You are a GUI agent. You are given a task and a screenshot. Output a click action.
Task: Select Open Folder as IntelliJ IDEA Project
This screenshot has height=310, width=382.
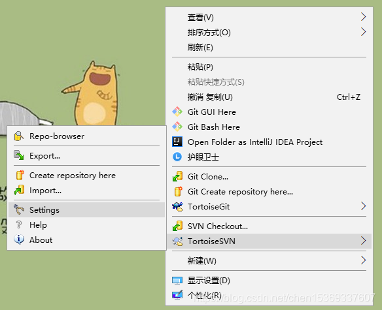(269, 142)
